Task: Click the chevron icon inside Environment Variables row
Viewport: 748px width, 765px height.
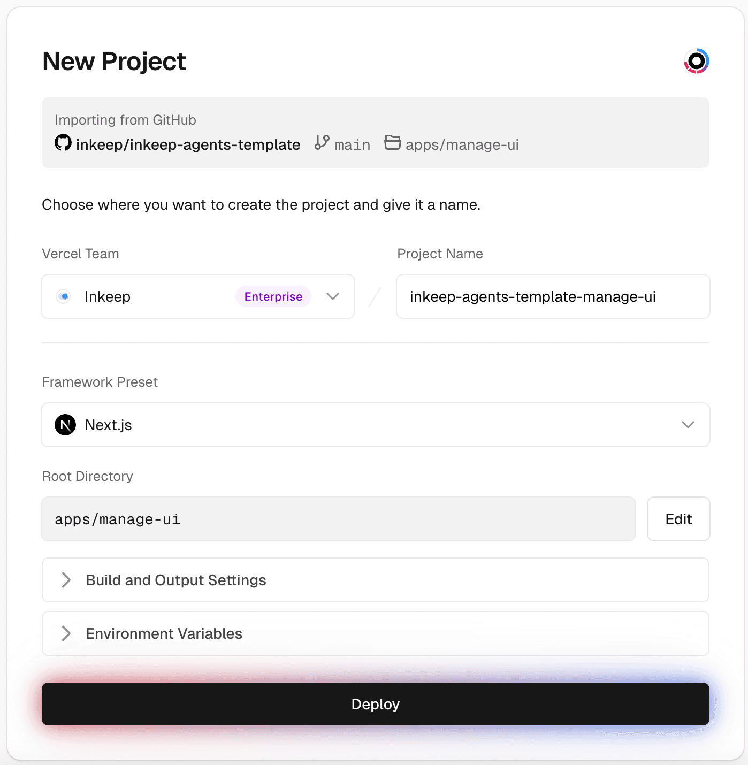Action: [67, 633]
